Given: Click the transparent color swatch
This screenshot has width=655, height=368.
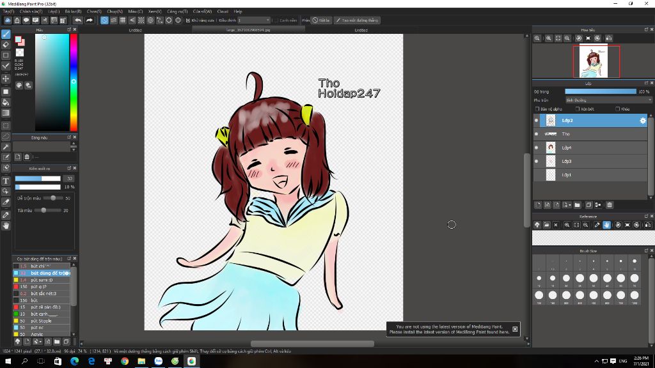Looking at the screenshot, I should click(20, 52).
